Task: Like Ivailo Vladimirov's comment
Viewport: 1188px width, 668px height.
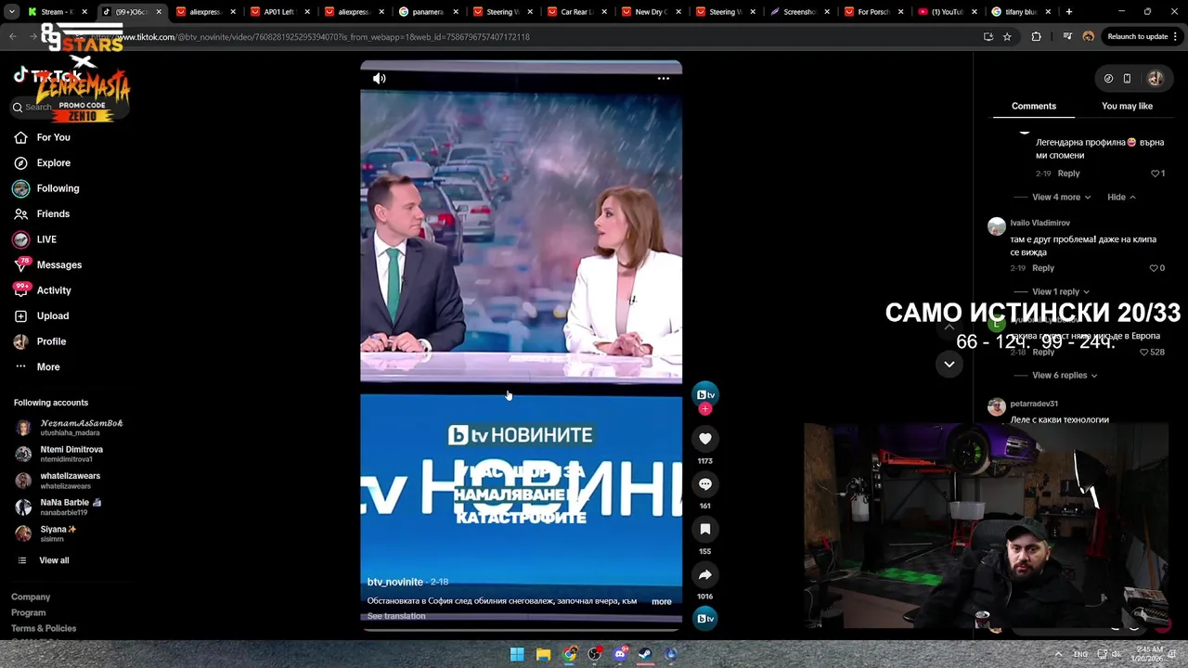Action: coord(1154,268)
